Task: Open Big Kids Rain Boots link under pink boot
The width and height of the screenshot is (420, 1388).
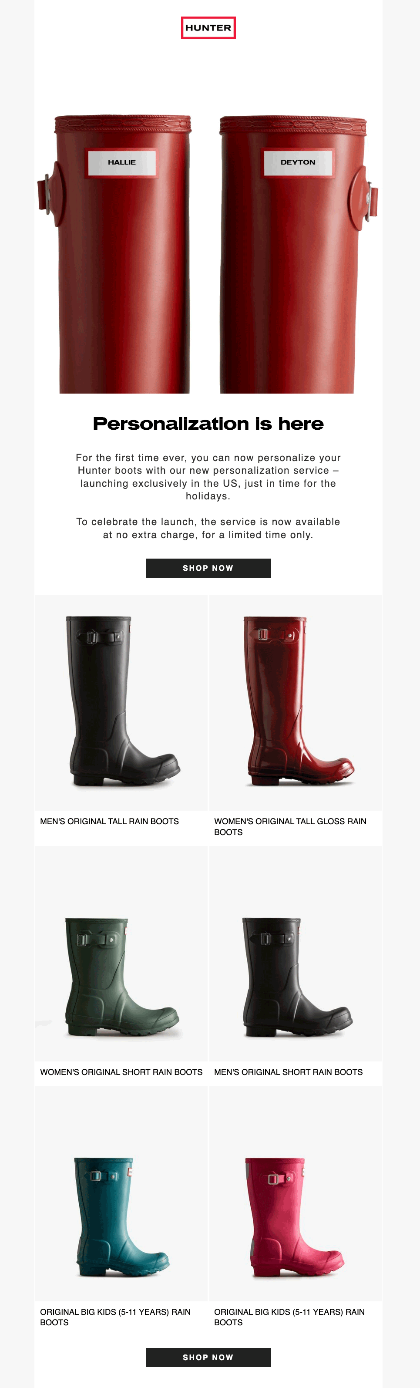Action: 289,1317
